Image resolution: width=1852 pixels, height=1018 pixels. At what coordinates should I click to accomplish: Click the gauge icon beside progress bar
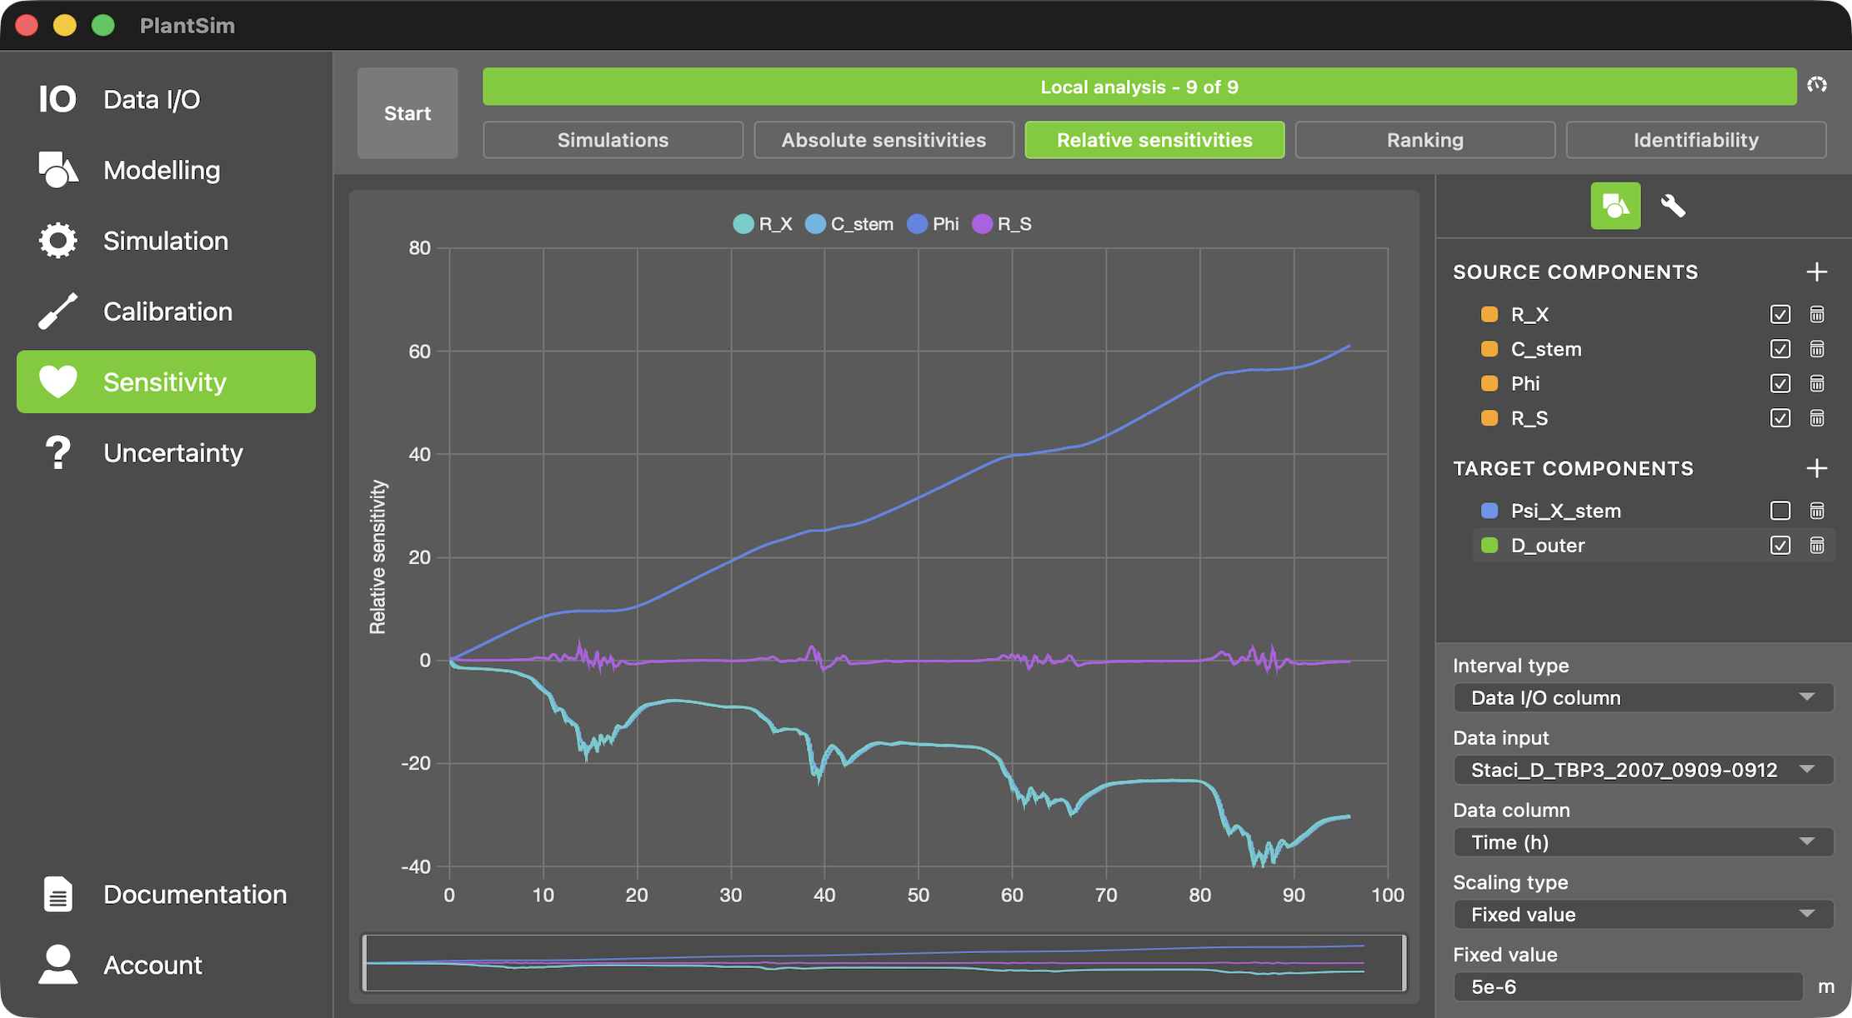point(1817,85)
